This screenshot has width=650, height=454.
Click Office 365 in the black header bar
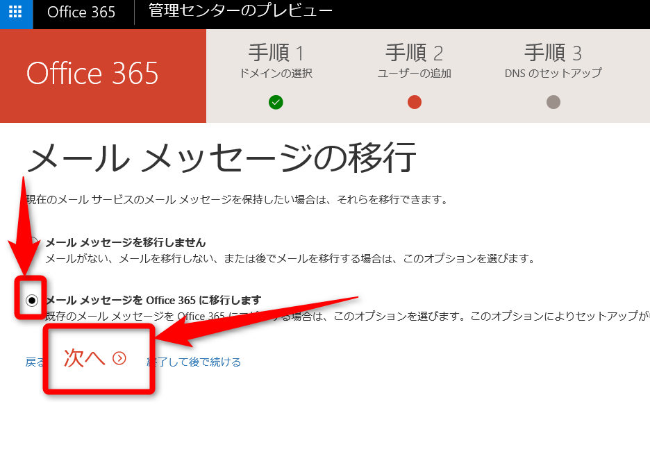click(81, 13)
